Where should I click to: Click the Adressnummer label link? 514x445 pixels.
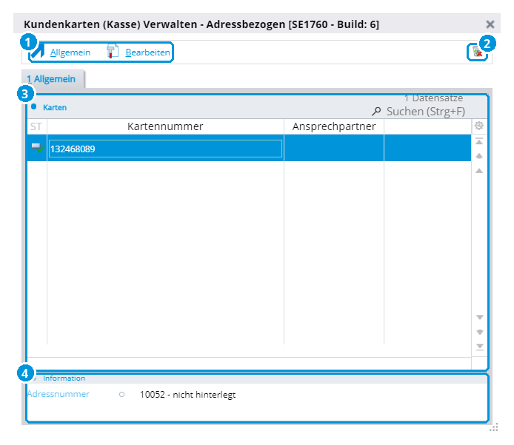coord(59,394)
